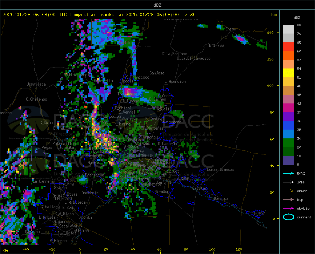This screenshot has height=254, width=315.
Task: Click the 'Uspallata' map label
Action: click(x=36, y=84)
